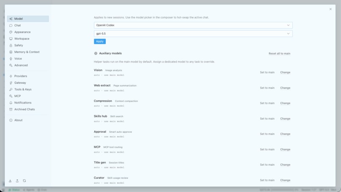Change the Skills hub model
341x192 pixels.
(285, 118)
